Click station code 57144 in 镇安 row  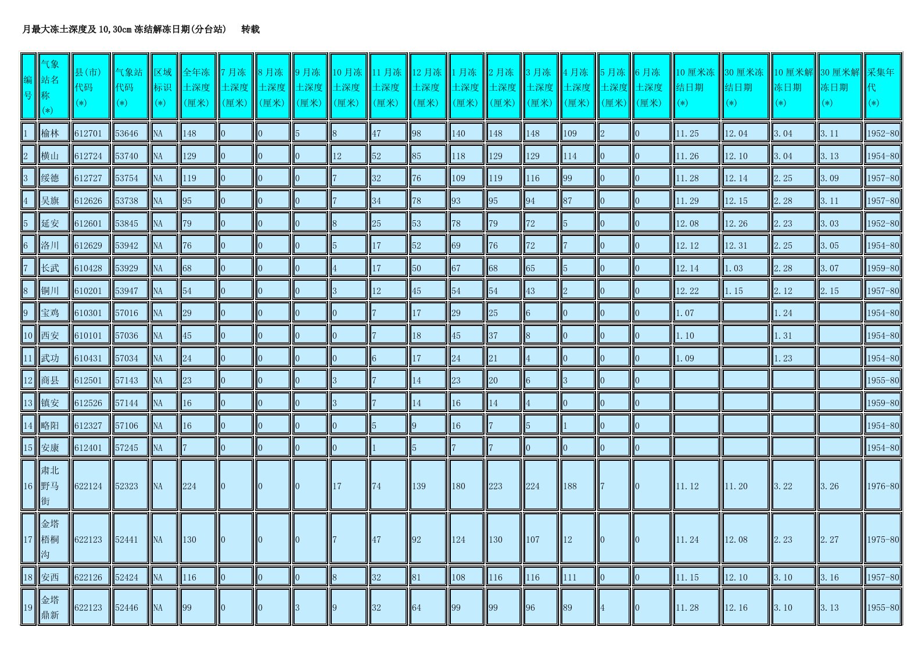tap(127, 403)
